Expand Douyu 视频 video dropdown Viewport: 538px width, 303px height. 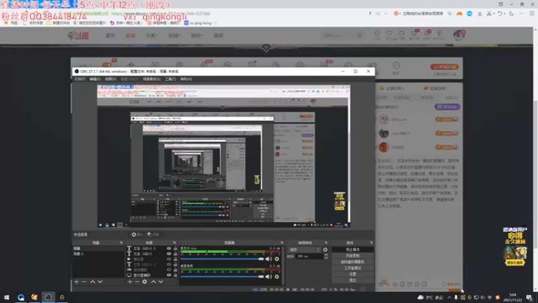click(x=174, y=36)
